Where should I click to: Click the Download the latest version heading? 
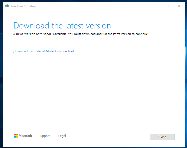(x=62, y=26)
